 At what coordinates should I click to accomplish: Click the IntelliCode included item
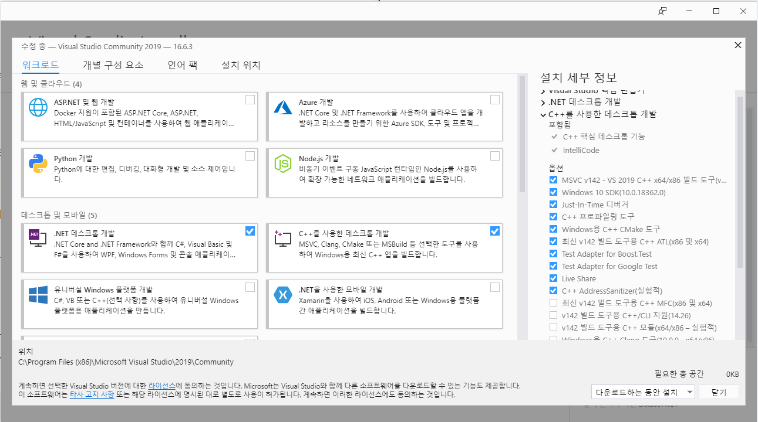[x=581, y=150]
